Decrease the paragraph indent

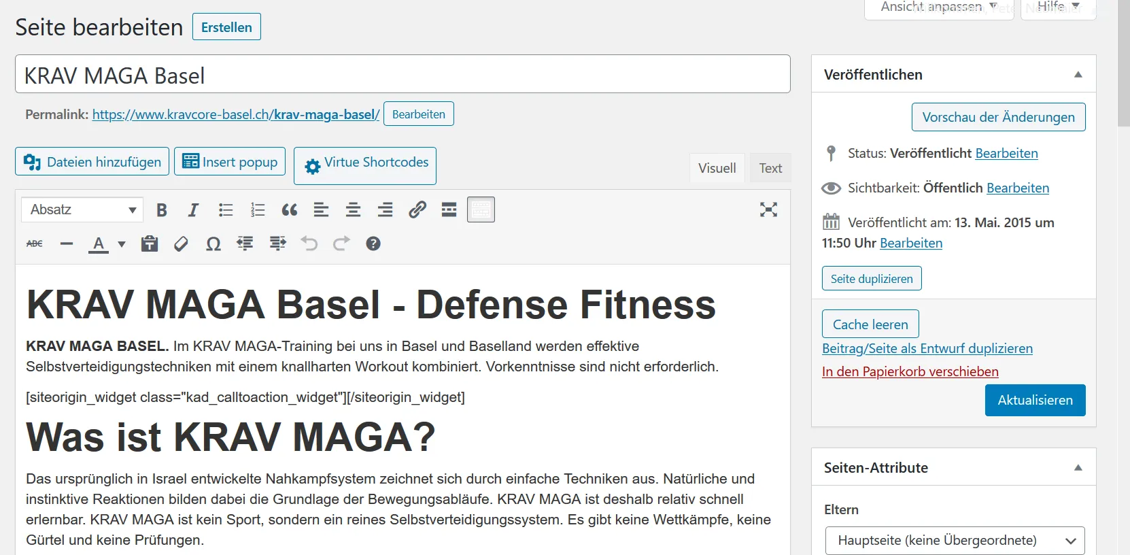pos(245,243)
